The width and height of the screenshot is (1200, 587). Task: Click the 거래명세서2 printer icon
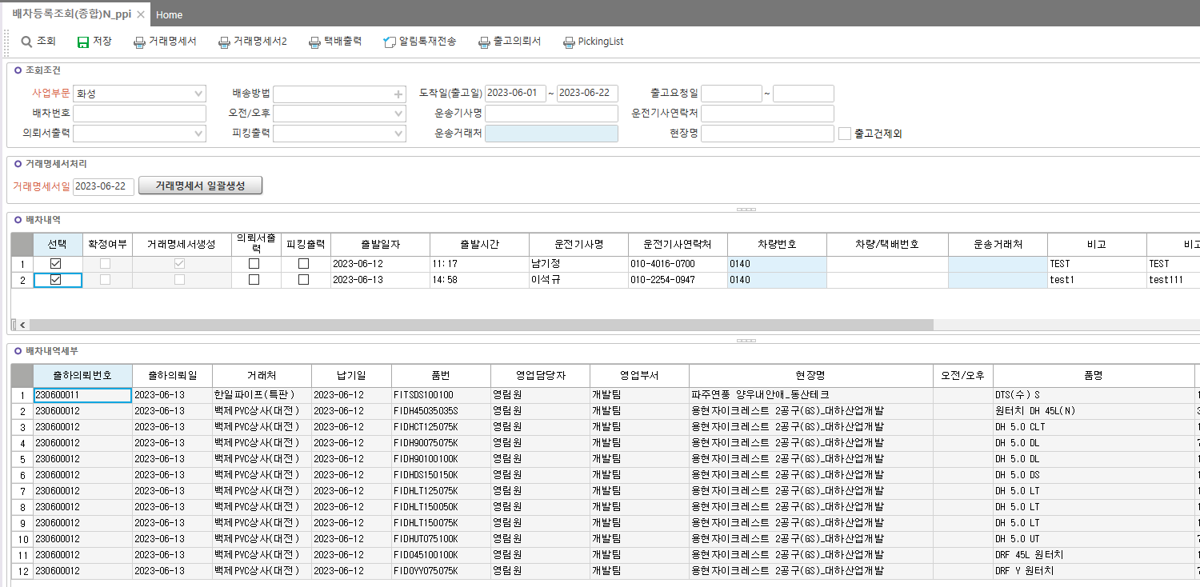point(224,42)
